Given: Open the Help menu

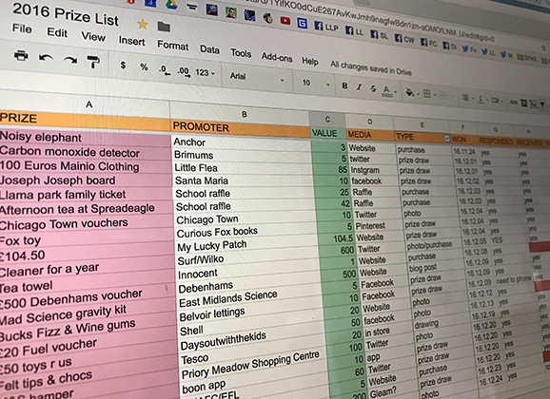Looking at the screenshot, I should point(310,61).
